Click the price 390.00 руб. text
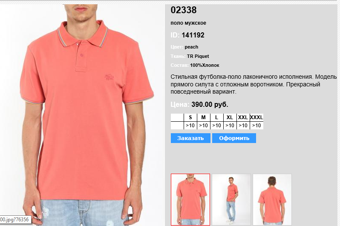The width and height of the screenshot is (340, 226). click(x=210, y=104)
